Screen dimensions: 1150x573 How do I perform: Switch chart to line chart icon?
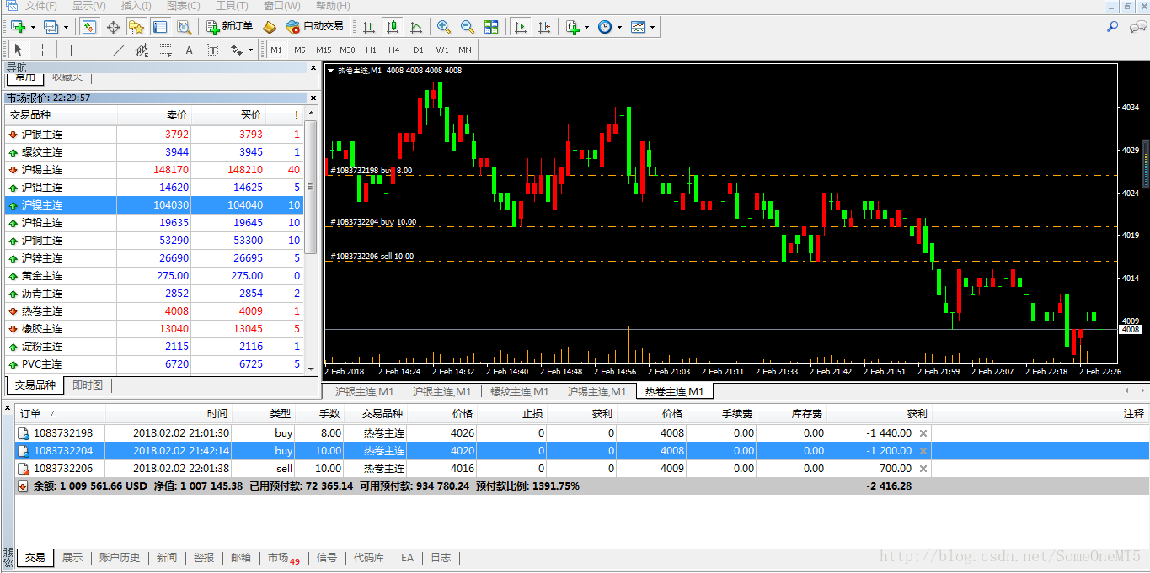pos(416,27)
